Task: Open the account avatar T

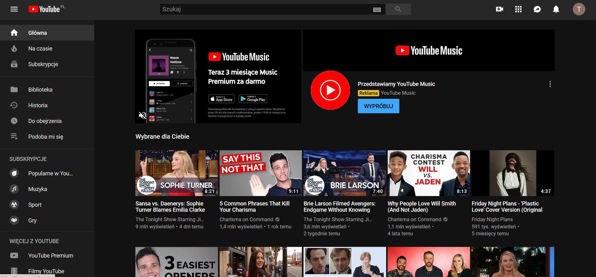Action: [579, 9]
